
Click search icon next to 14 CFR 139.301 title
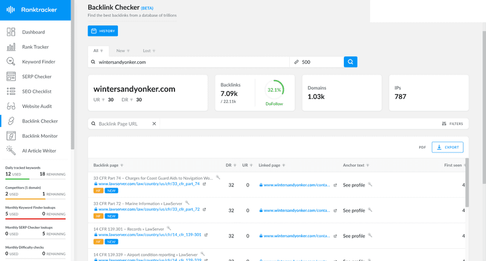[x=169, y=228]
